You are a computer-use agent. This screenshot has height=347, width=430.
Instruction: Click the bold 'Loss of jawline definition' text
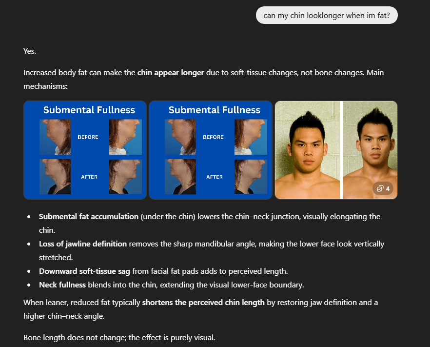point(83,244)
